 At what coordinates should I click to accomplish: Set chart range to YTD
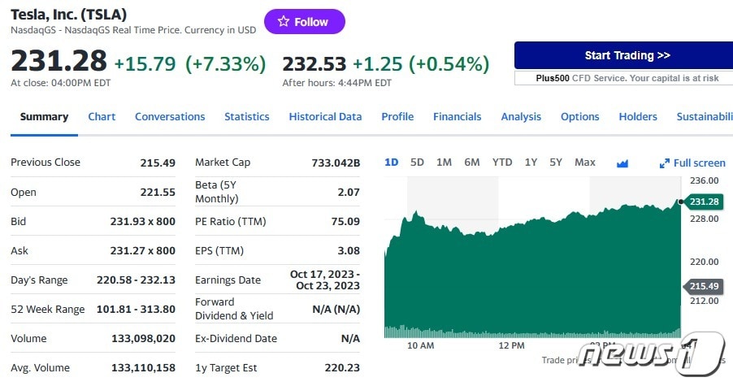point(502,163)
